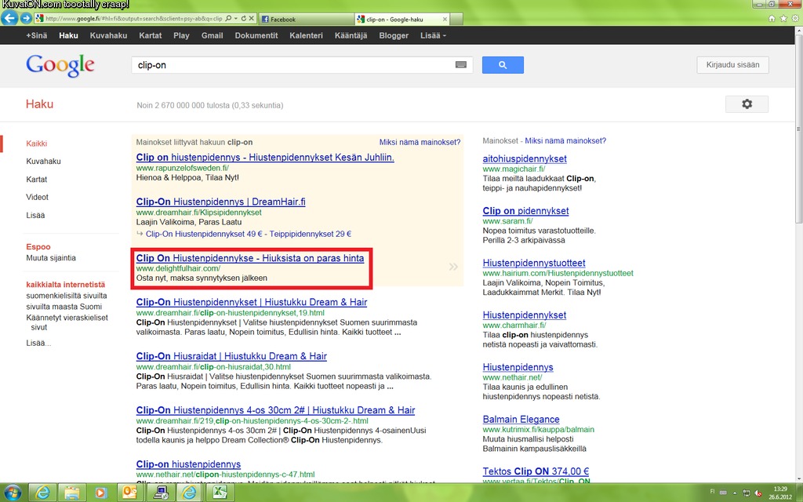The width and height of the screenshot is (803, 502).
Task: Launch Excel from the taskbar
Action: [x=221, y=492]
